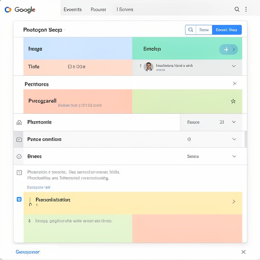Expand the avatar row dropdown chevron

click(234, 66)
